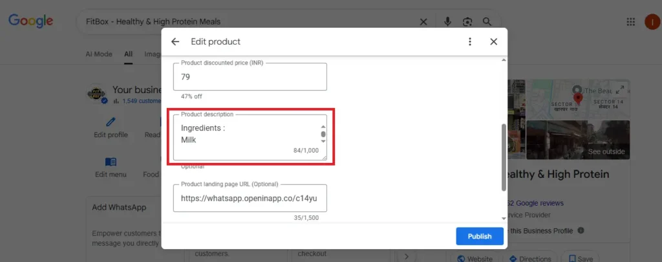Open the three-dot options menu in dialog
This screenshot has height=262, width=662.
pyautogui.click(x=470, y=41)
